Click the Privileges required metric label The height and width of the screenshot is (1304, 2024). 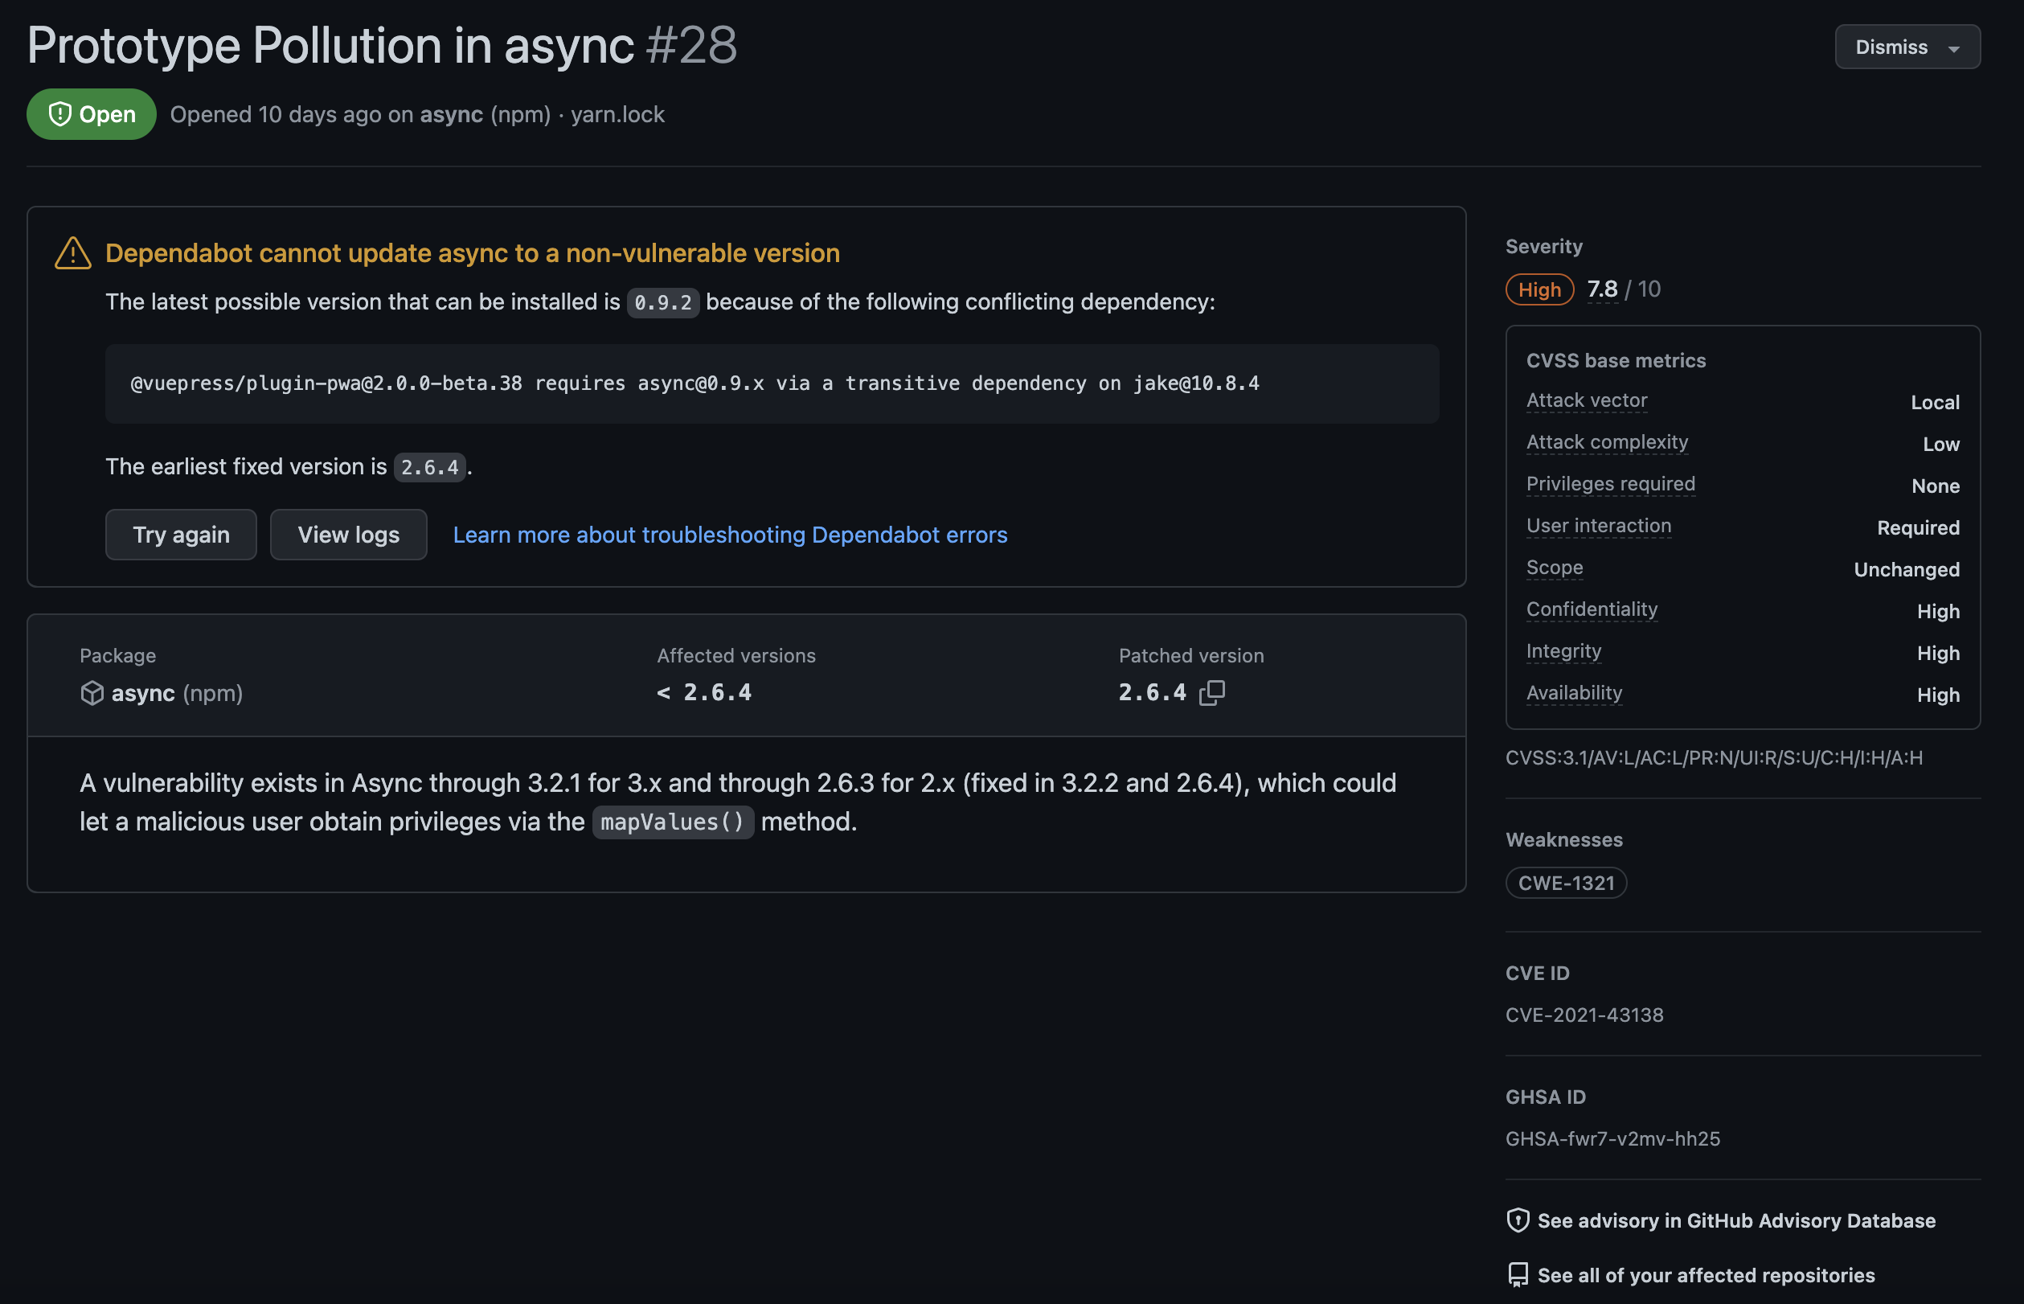(x=1610, y=483)
